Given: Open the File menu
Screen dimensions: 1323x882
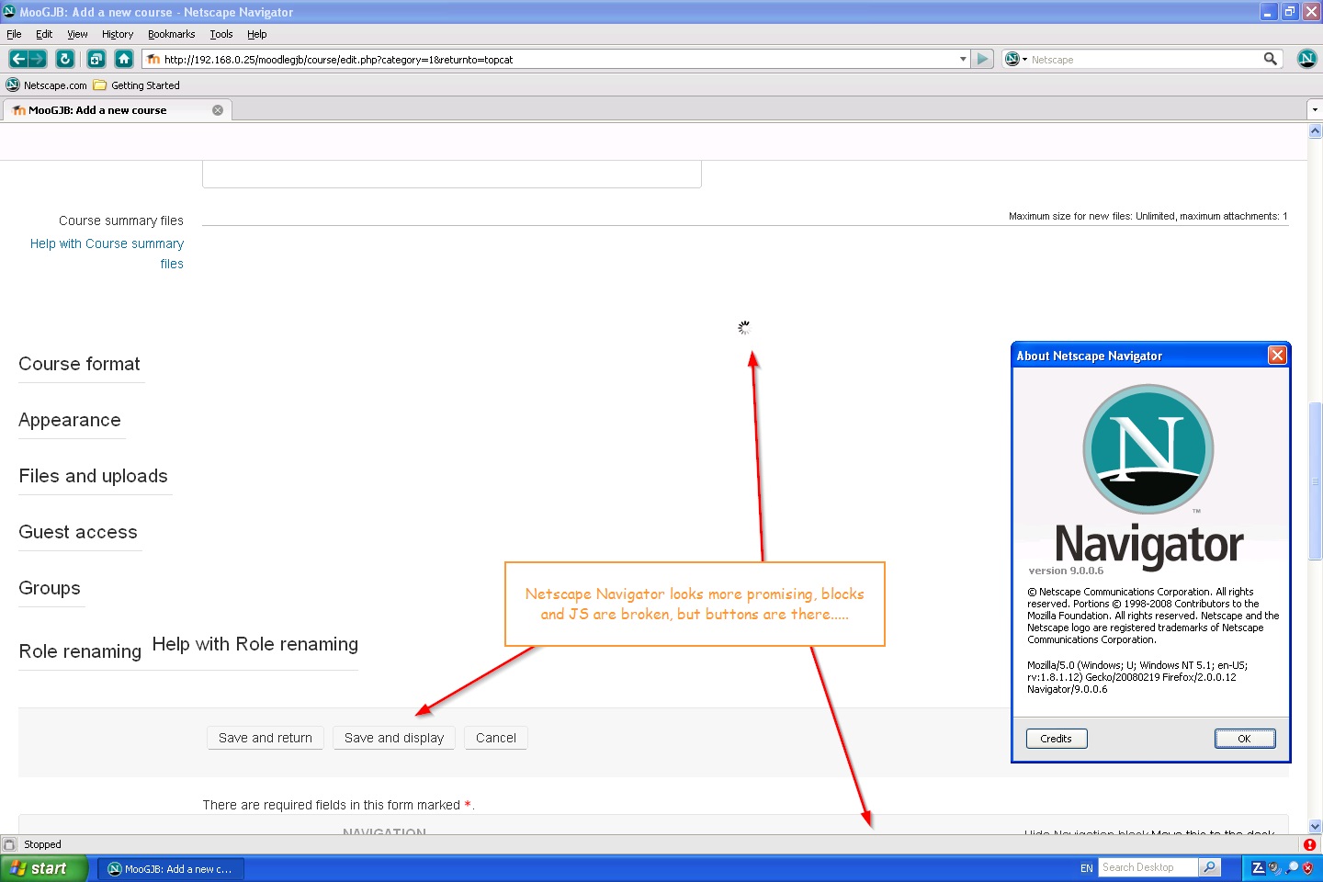Looking at the screenshot, I should click(14, 34).
